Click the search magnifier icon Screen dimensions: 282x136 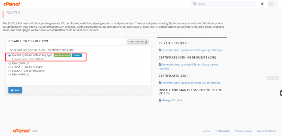(195, 4)
